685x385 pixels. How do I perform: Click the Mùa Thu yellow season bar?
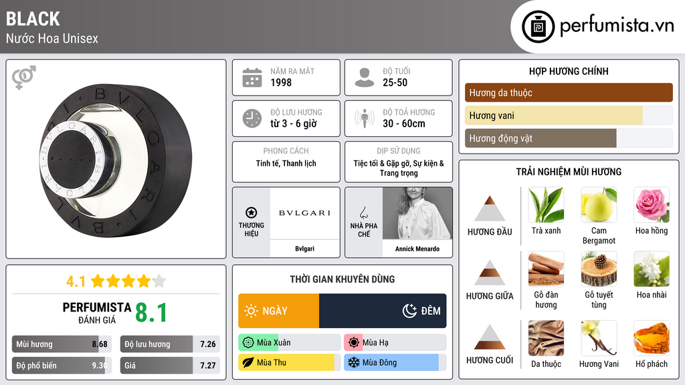tap(289, 362)
